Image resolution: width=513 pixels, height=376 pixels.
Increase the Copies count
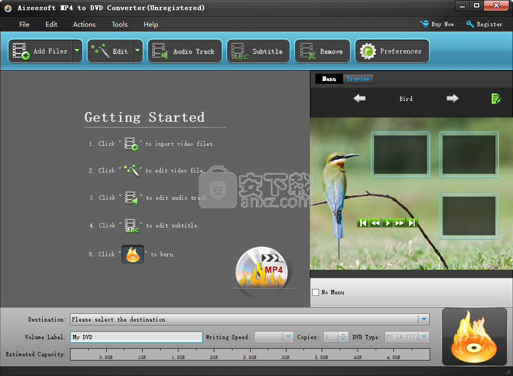click(x=343, y=334)
